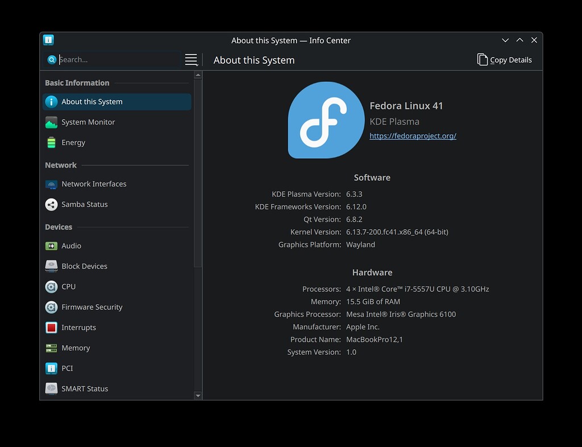Open the CPU information page
582x447 pixels.
click(68, 286)
